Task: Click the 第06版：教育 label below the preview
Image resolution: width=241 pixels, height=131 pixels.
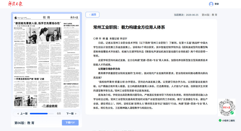Action: click(24, 123)
